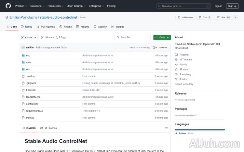This screenshot has width=244, height=152.
Task: Expand the Solutions dropdown
Action: coord(37,6)
